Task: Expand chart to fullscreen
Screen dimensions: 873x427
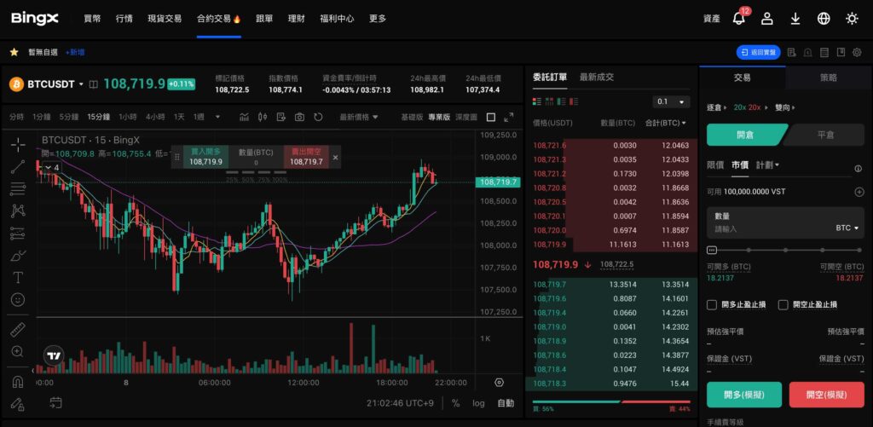Action: [509, 117]
